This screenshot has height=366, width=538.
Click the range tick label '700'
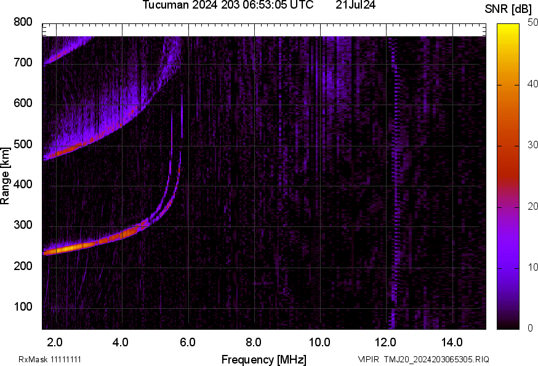[23, 62]
